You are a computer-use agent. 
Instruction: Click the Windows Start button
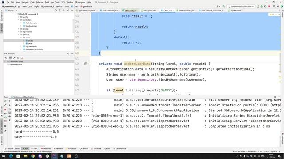click(4, 156)
